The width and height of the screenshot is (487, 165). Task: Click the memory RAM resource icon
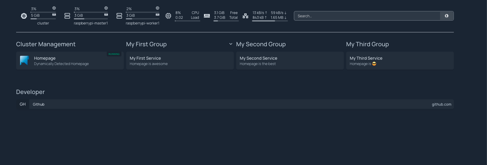point(207,16)
